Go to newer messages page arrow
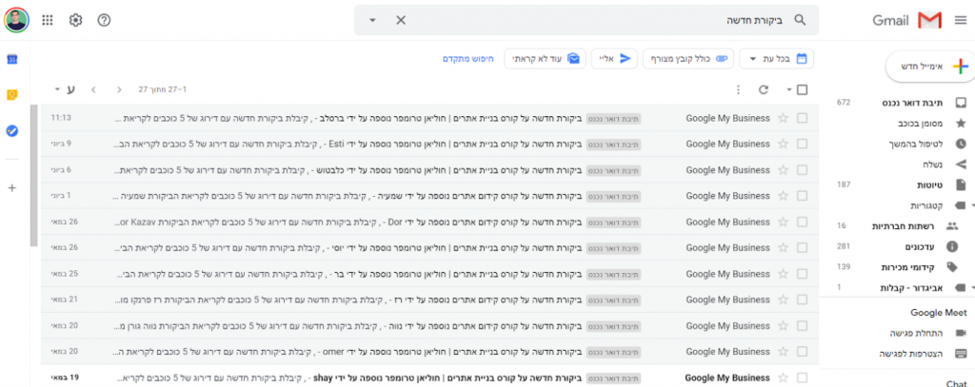This screenshot has width=975, height=387. tap(119, 89)
